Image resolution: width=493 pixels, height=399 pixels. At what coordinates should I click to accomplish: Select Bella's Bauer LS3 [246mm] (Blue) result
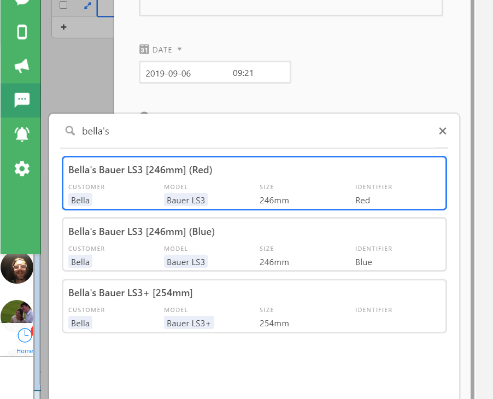tap(254, 244)
